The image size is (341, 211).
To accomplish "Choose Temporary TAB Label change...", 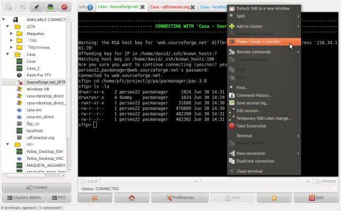I will (264, 118).
